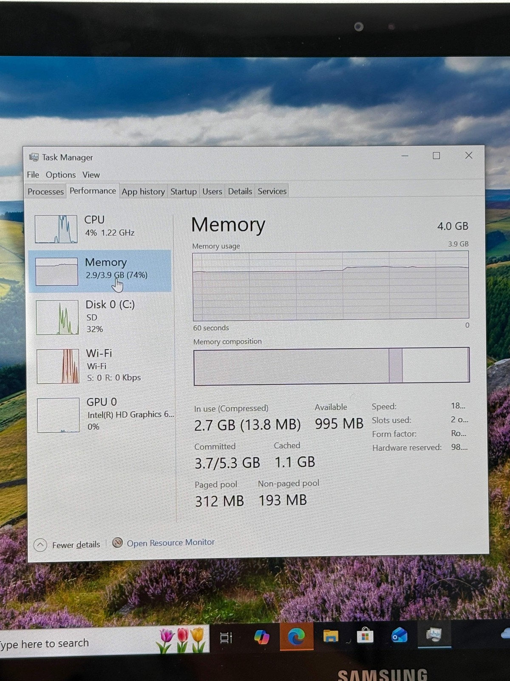Click the Task Manager title bar icon
The height and width of the screenshot is (681, 510).
click(x=34, y=157)
